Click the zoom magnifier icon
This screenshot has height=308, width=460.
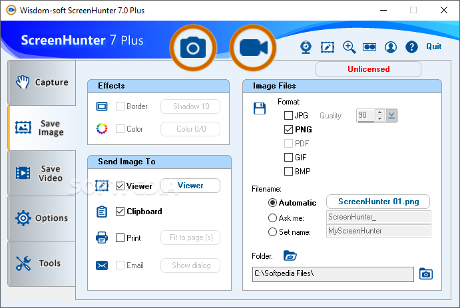coord(349,47)
